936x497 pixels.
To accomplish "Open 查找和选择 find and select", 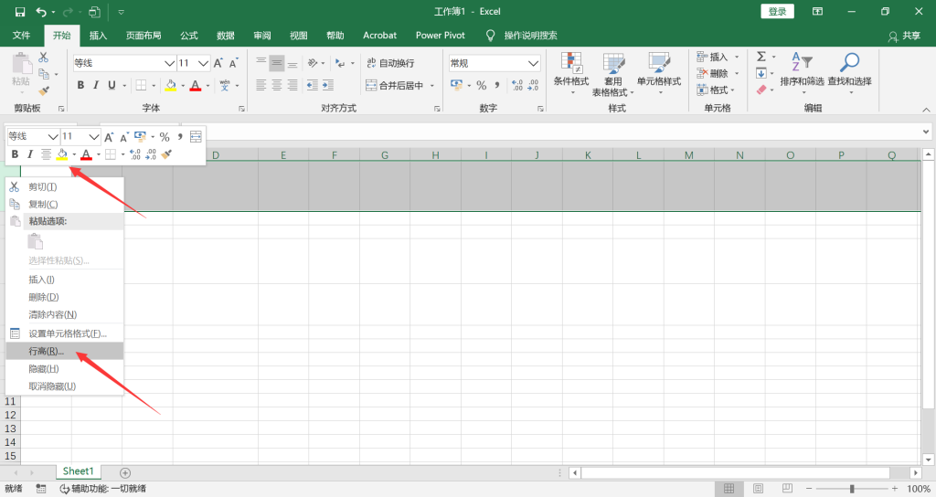I will point(849,73).
